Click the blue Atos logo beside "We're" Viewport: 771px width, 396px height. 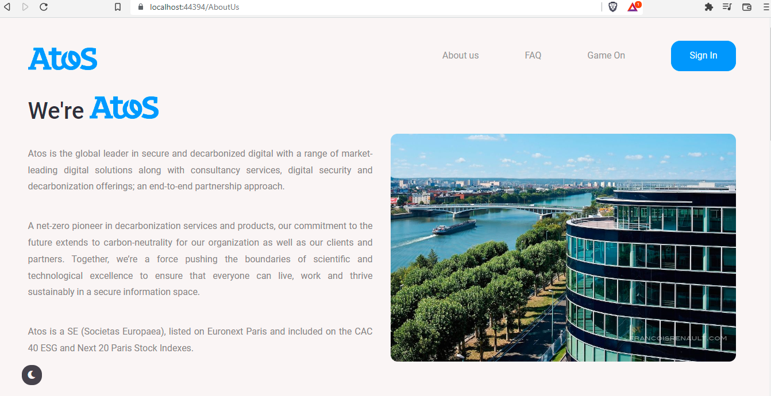(124, 108)
